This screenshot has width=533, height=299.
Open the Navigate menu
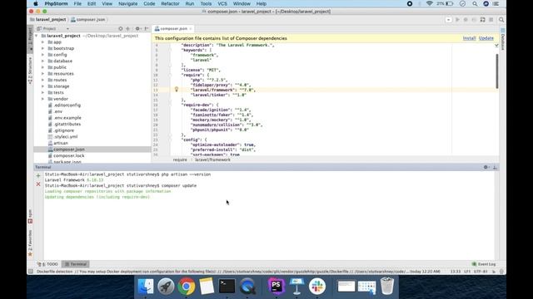pyautogui.click(x=127, y=3)
